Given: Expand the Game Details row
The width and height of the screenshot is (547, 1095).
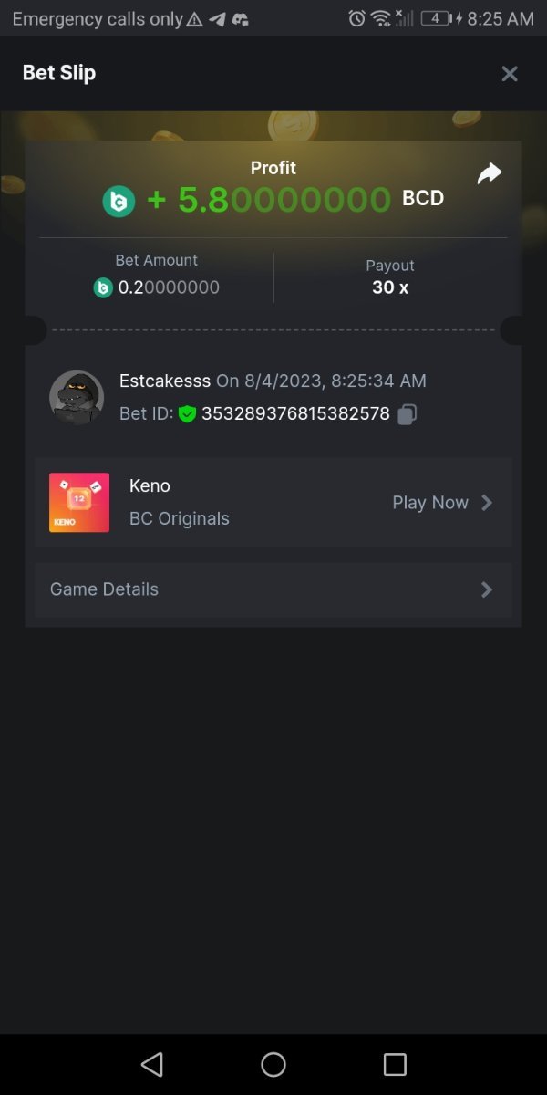Looking at the screenshot, I should click(273, 589).
